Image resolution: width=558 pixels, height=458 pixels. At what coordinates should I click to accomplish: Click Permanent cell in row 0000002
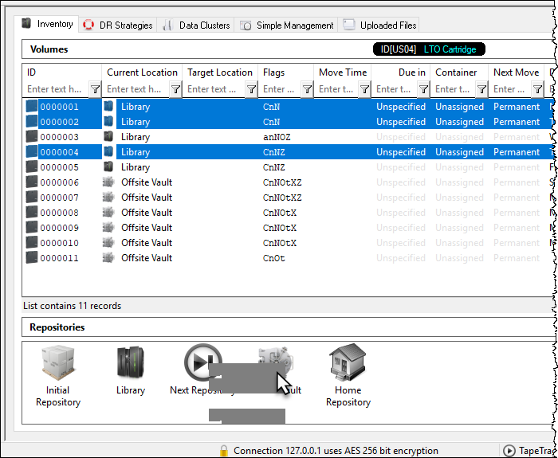(516, 122)
